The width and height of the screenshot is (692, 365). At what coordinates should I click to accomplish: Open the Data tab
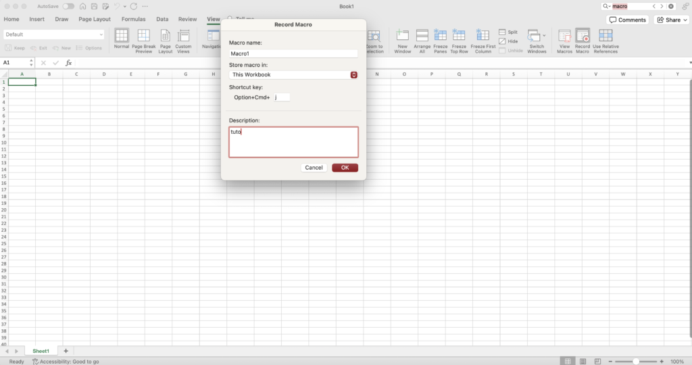coord(162,19)
